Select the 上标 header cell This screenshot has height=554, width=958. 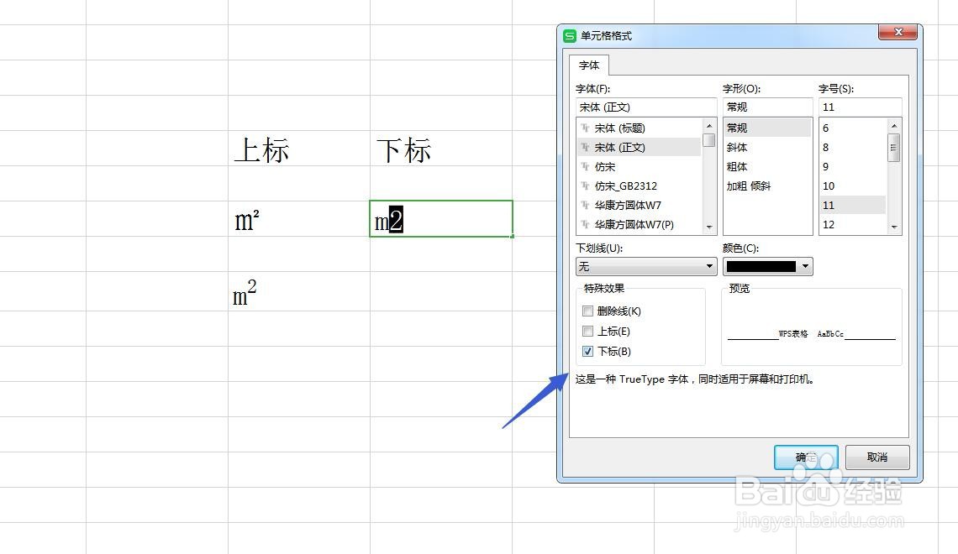click(x=299, y=149)
